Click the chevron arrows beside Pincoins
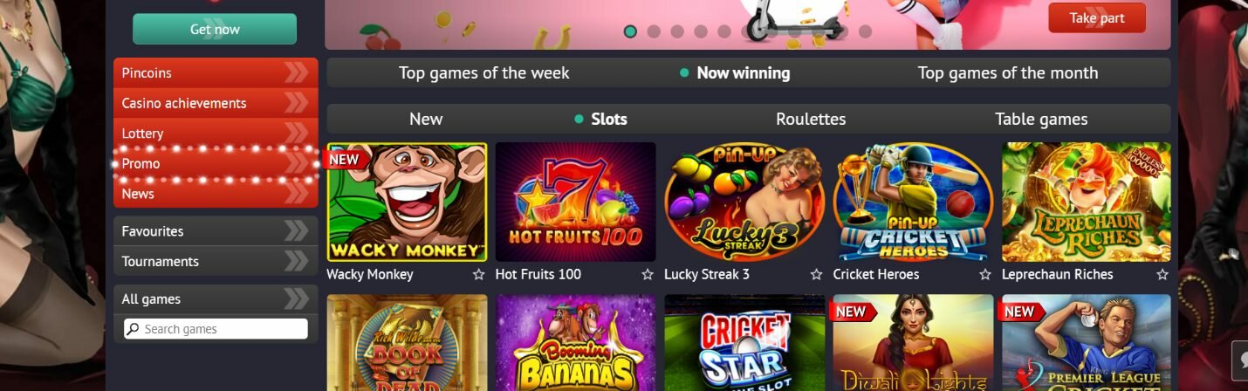This screenshot has height=391, width=1248. pyautogui.click(x=297, y=73)
